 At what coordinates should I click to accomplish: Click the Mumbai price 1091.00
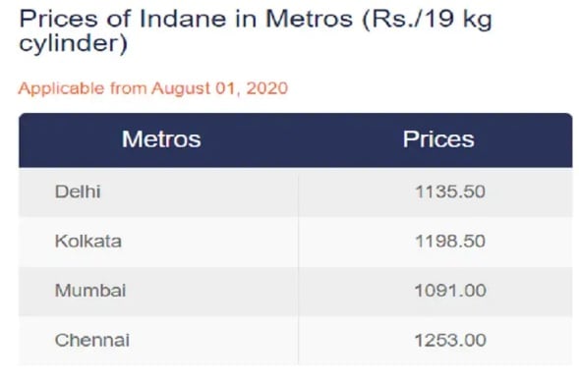[450, 291]
